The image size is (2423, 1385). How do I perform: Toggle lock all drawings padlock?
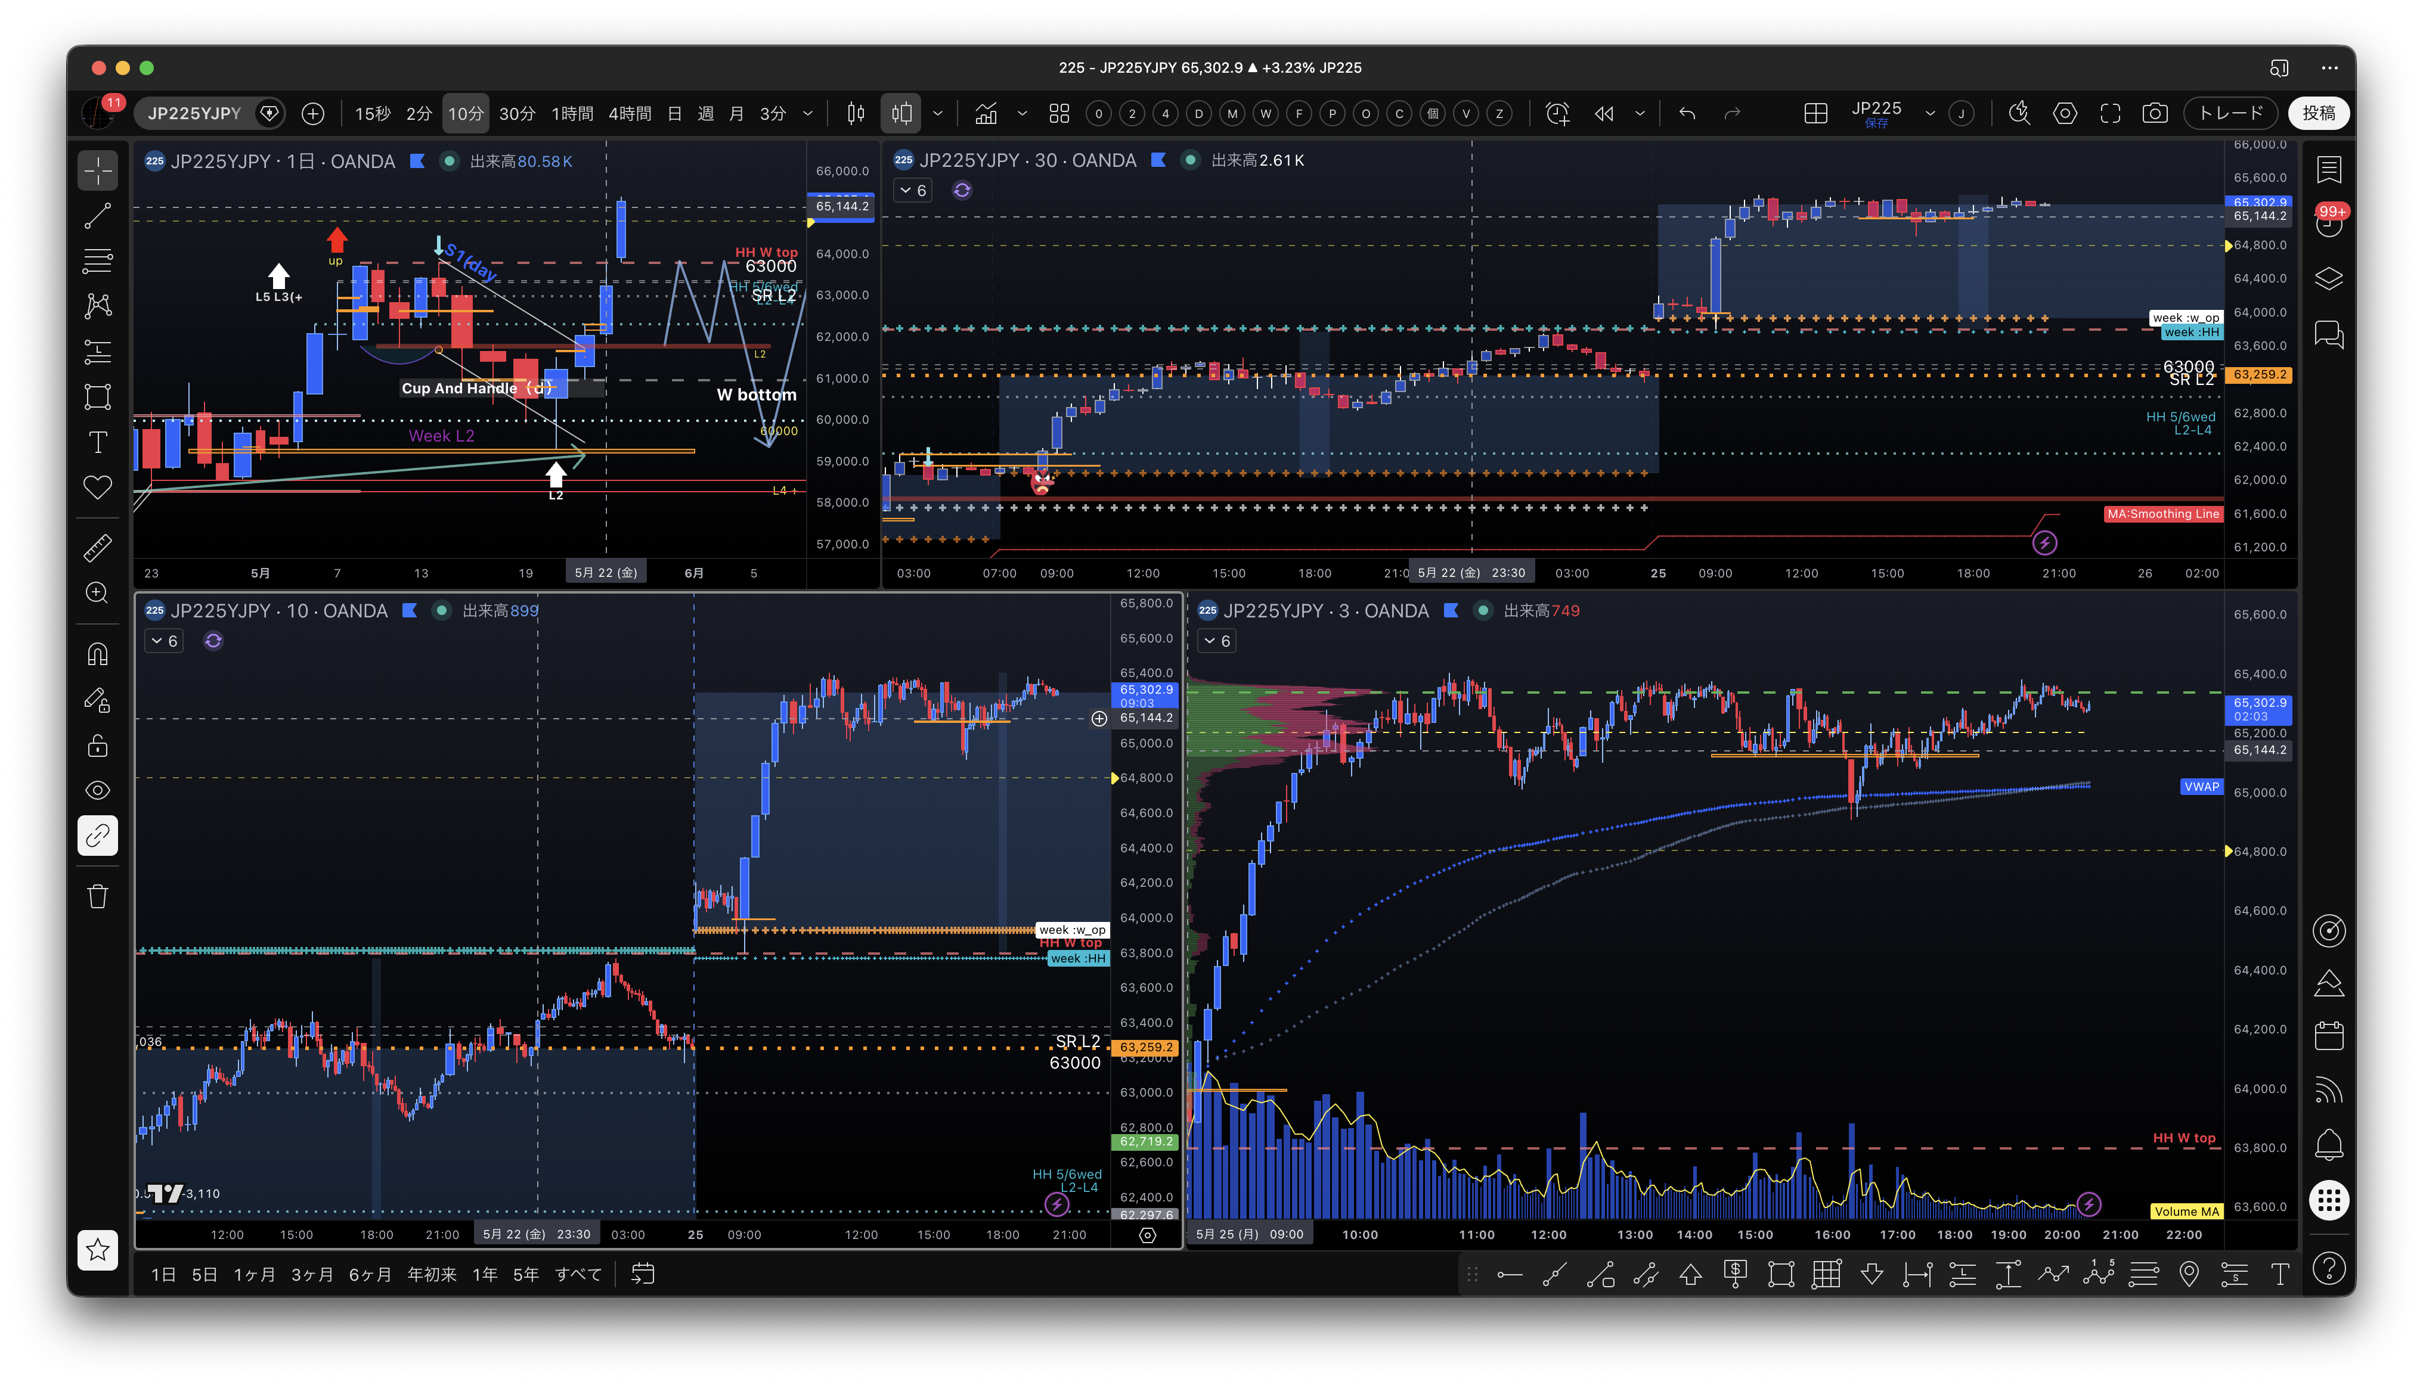pos(98,745)
